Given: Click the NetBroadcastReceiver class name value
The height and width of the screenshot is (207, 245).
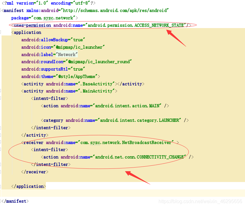Looking at the screenshot, I should [126, 143].
